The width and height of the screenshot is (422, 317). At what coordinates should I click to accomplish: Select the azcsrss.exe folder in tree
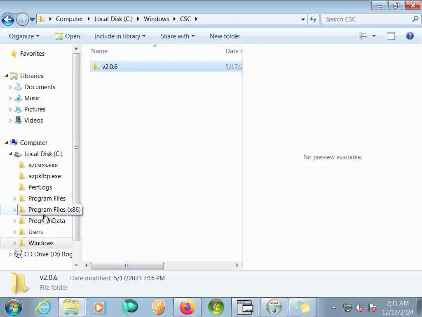click(x=43, y=165)
